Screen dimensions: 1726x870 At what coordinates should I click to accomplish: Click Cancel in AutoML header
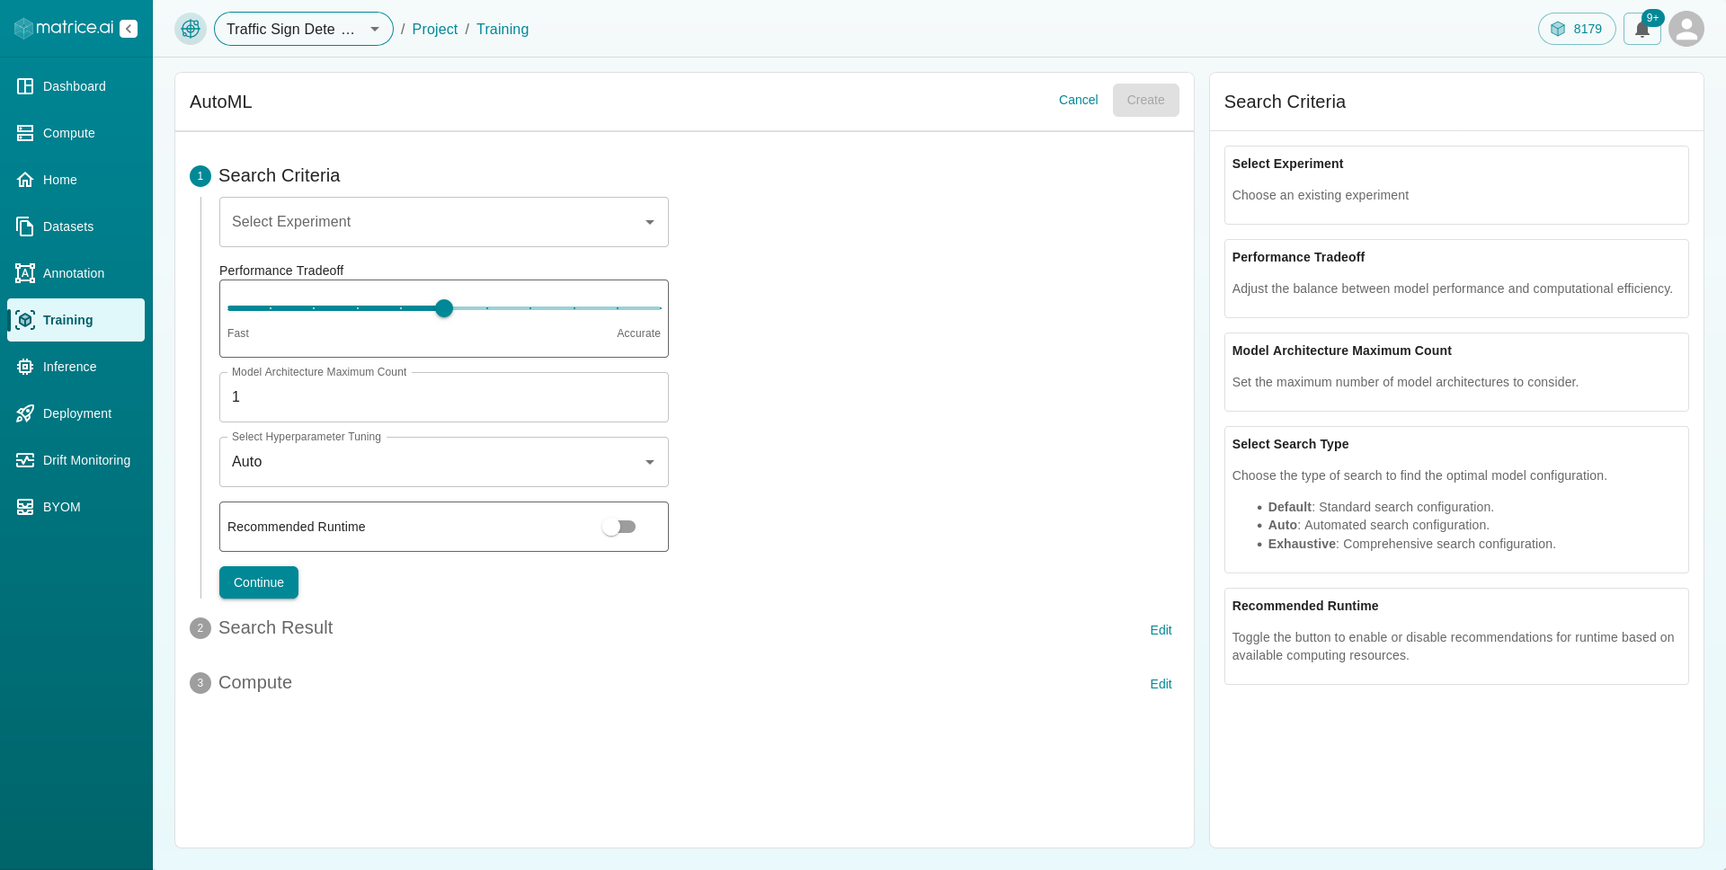(1078, 100)
